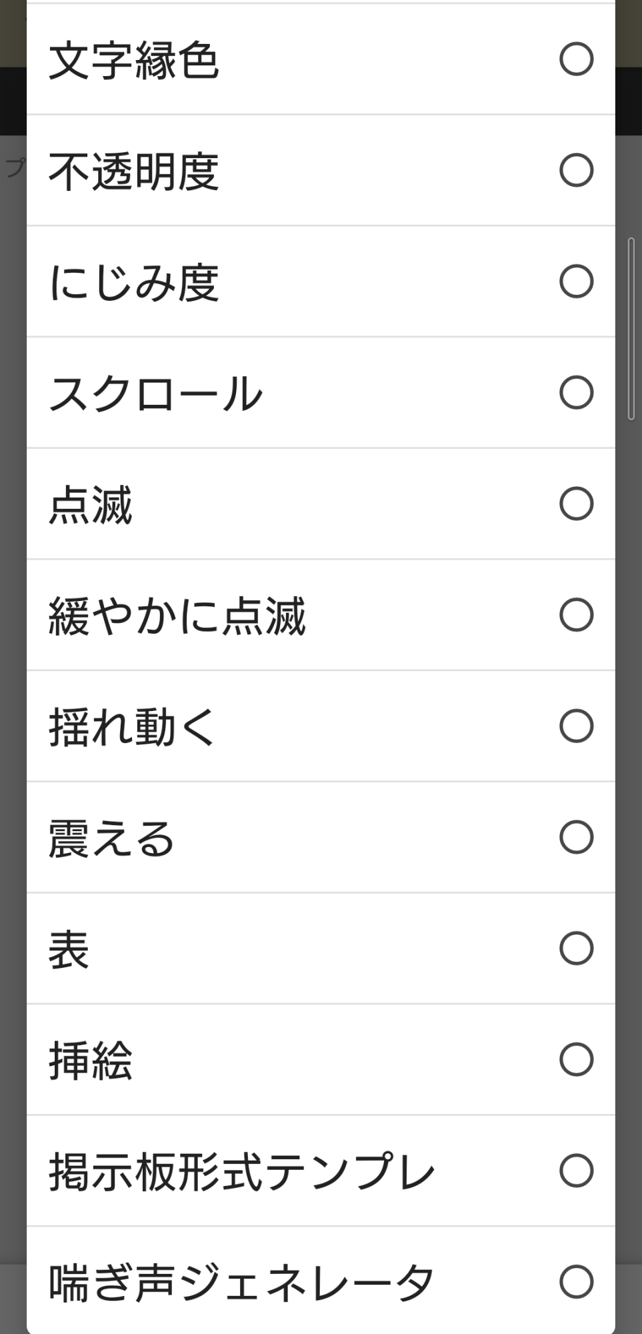Choose the スクロール option label
This screenshot has width=642, height=1334.
point(156,394)
